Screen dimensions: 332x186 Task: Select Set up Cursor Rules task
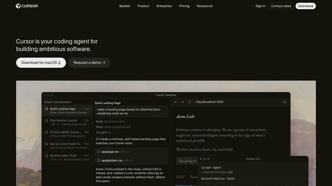pos(67,146)
